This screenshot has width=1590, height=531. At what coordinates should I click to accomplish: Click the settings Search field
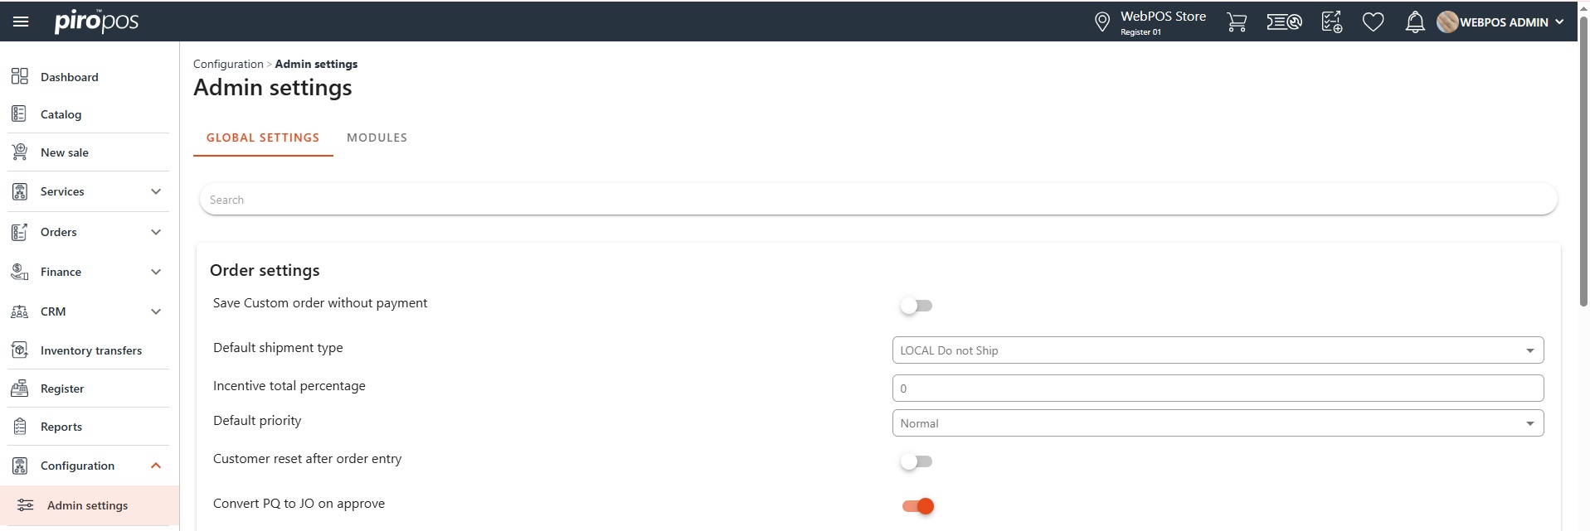(x=878, y=200)
